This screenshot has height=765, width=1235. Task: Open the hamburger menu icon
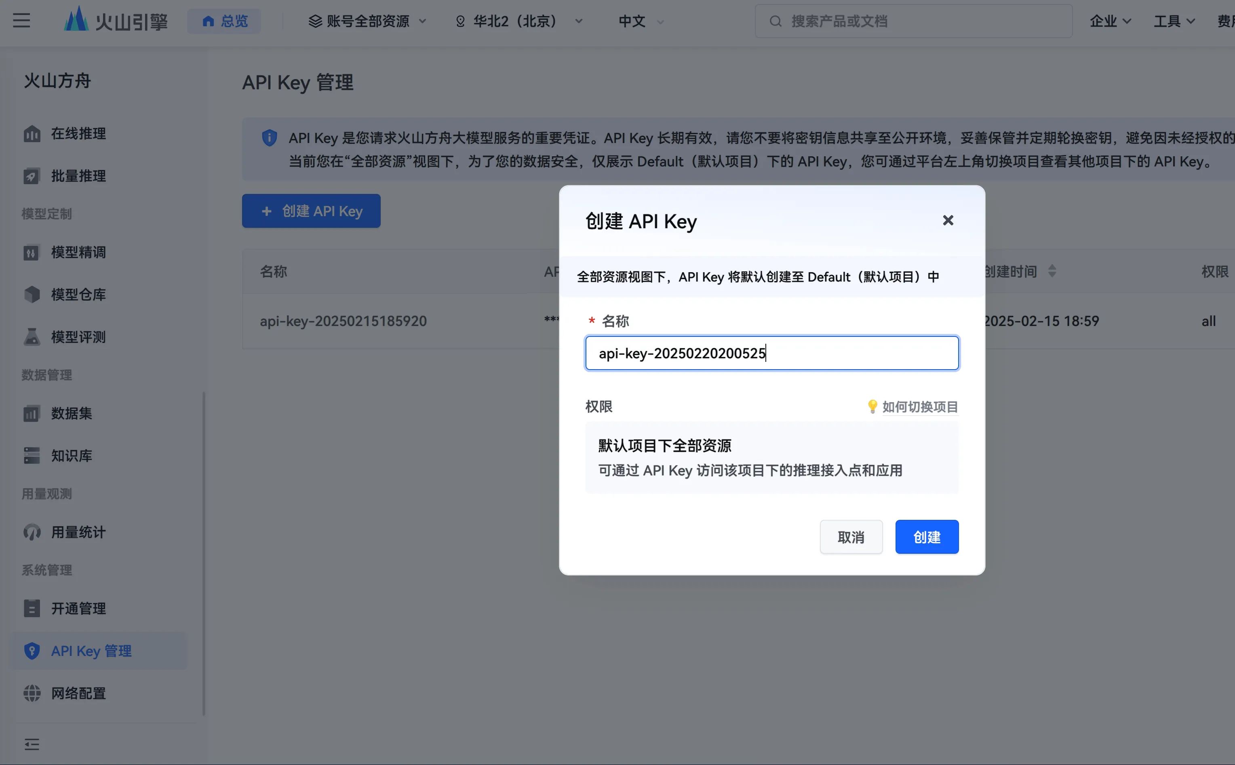21,21
